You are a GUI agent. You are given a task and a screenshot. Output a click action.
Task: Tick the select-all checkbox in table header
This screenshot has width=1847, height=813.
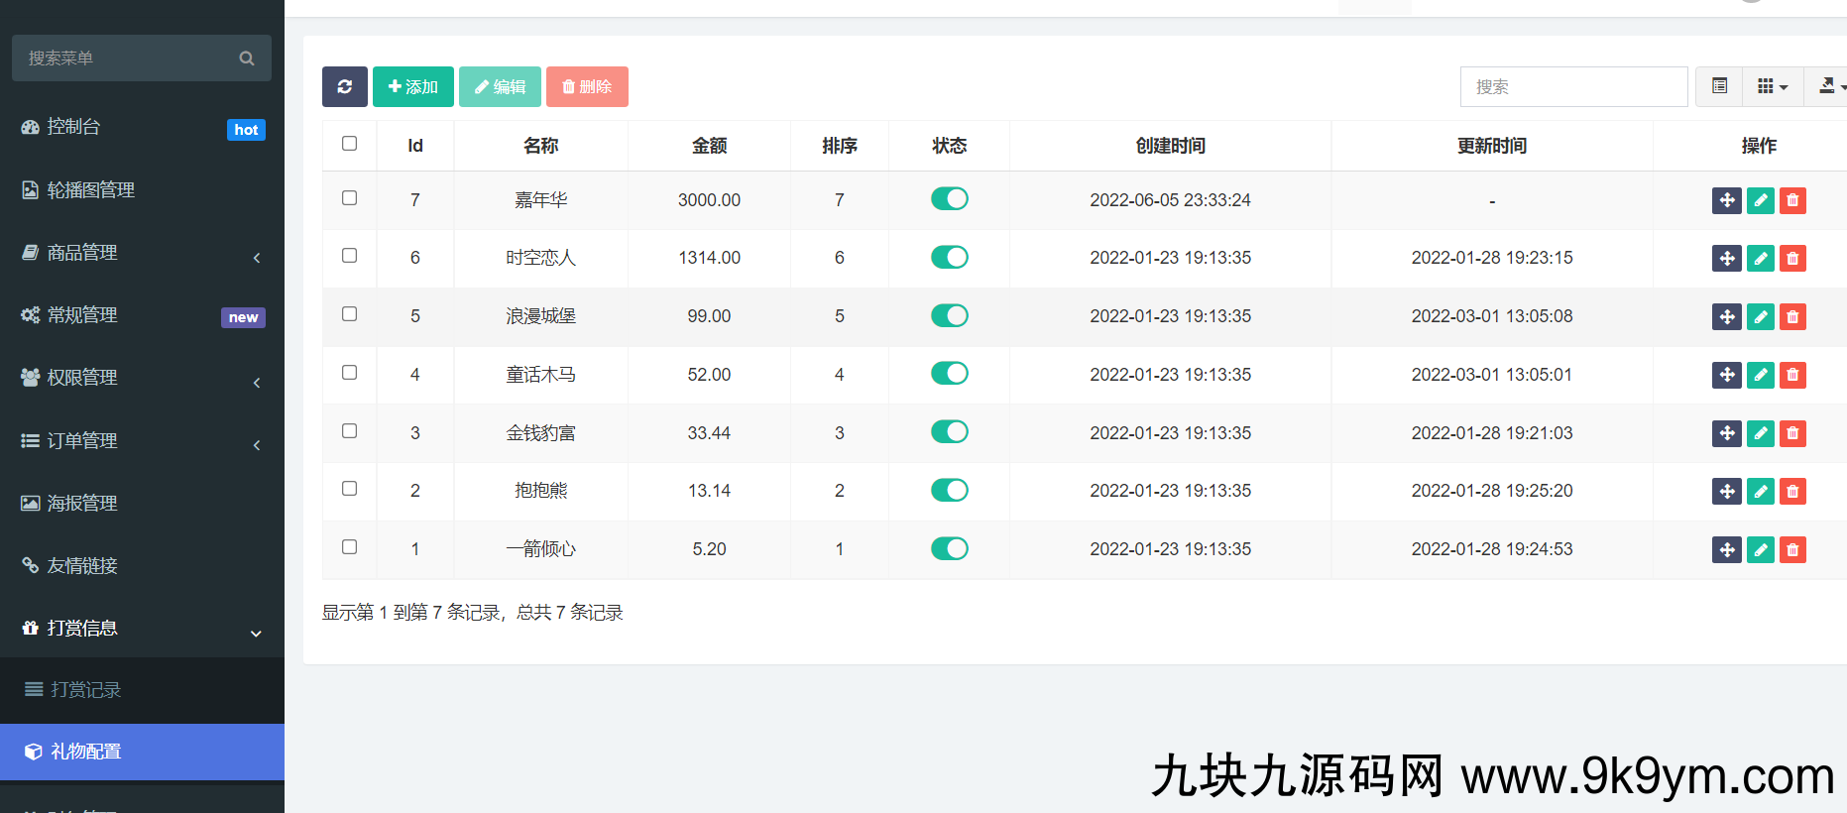pos(349,144)
